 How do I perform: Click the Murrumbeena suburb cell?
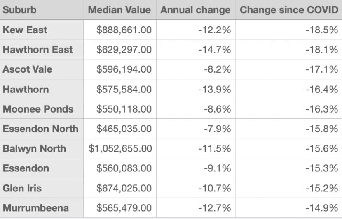pyautogui.click(x=35, y=208)
